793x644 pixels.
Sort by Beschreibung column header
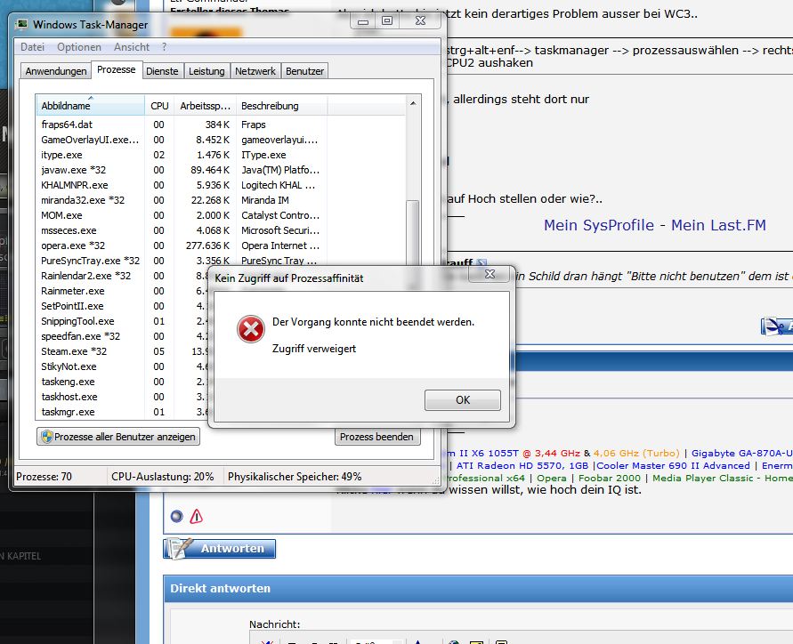point(281,106)
